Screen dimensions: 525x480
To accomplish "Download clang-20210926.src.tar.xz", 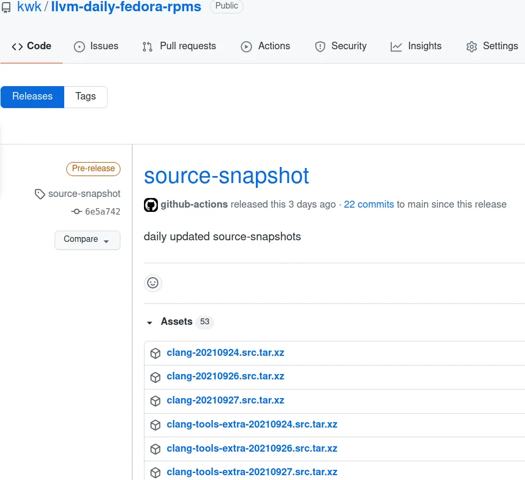I will (x=225, y=377).
